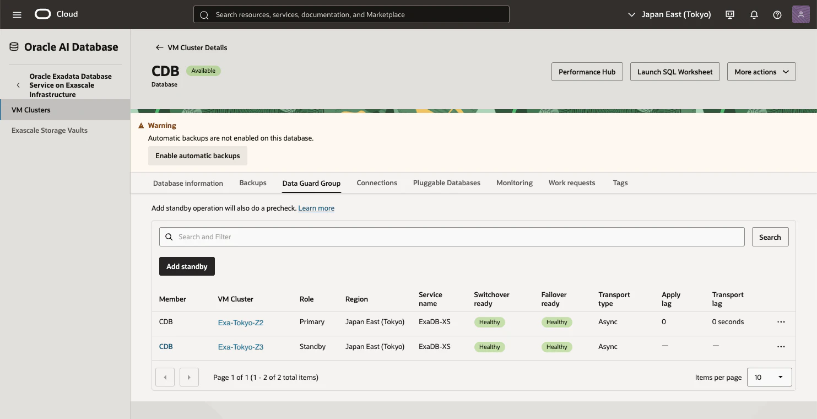Click the Region column header
817x419 pixels.
click(x=356, y=299)
